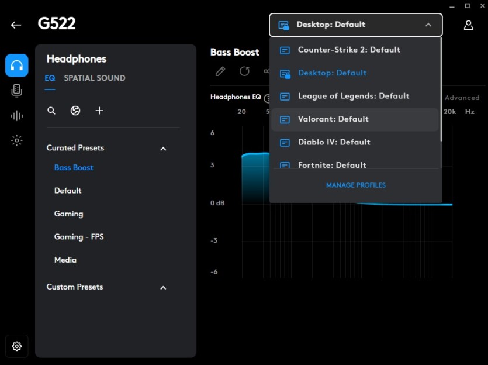Select the Media preset
Image resolution: width=488 pixels, height=365 pixels.
point(65,260)
